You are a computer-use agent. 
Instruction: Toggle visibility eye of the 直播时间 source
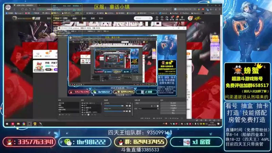click(x=82, y=107)
